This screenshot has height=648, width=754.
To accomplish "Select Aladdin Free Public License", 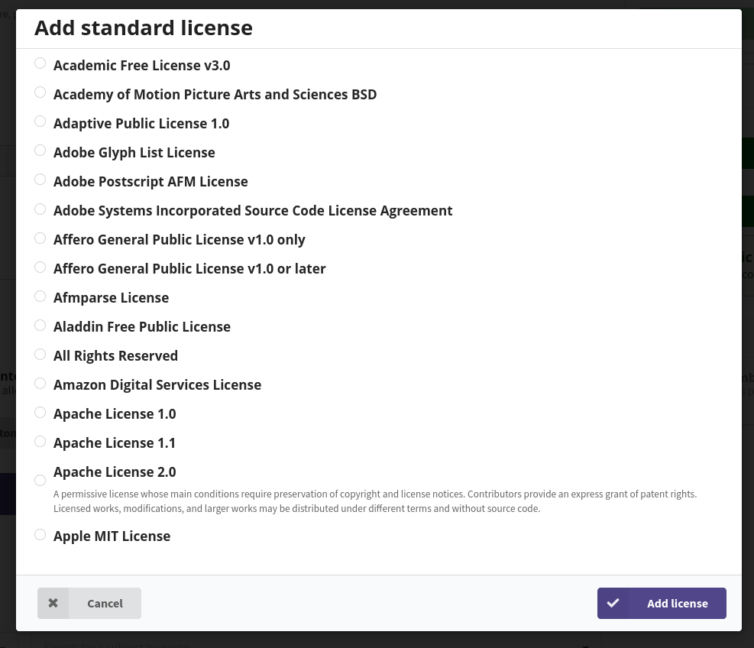I will (40, 325).
